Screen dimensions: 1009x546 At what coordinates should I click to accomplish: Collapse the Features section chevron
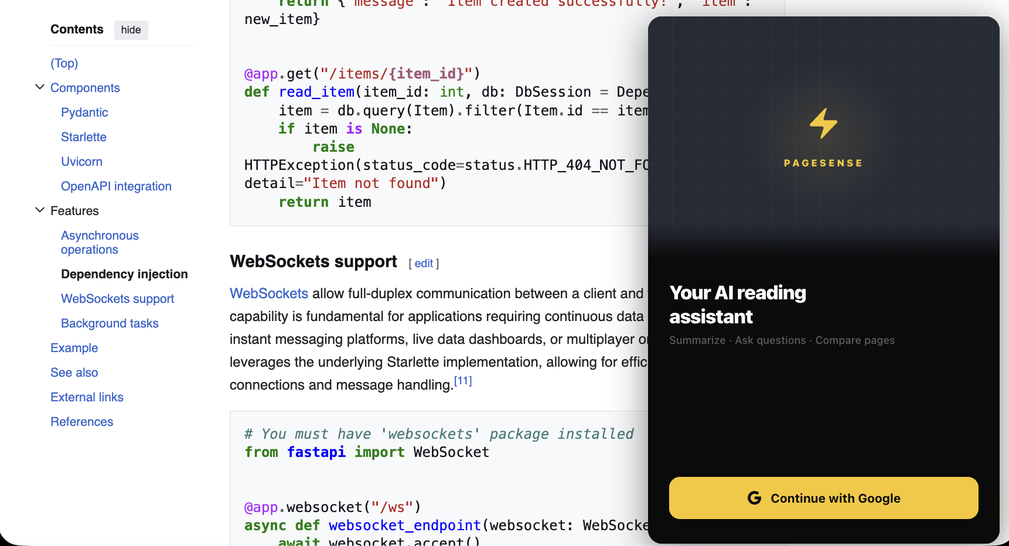pyautogui.click(x=40, y=210)
